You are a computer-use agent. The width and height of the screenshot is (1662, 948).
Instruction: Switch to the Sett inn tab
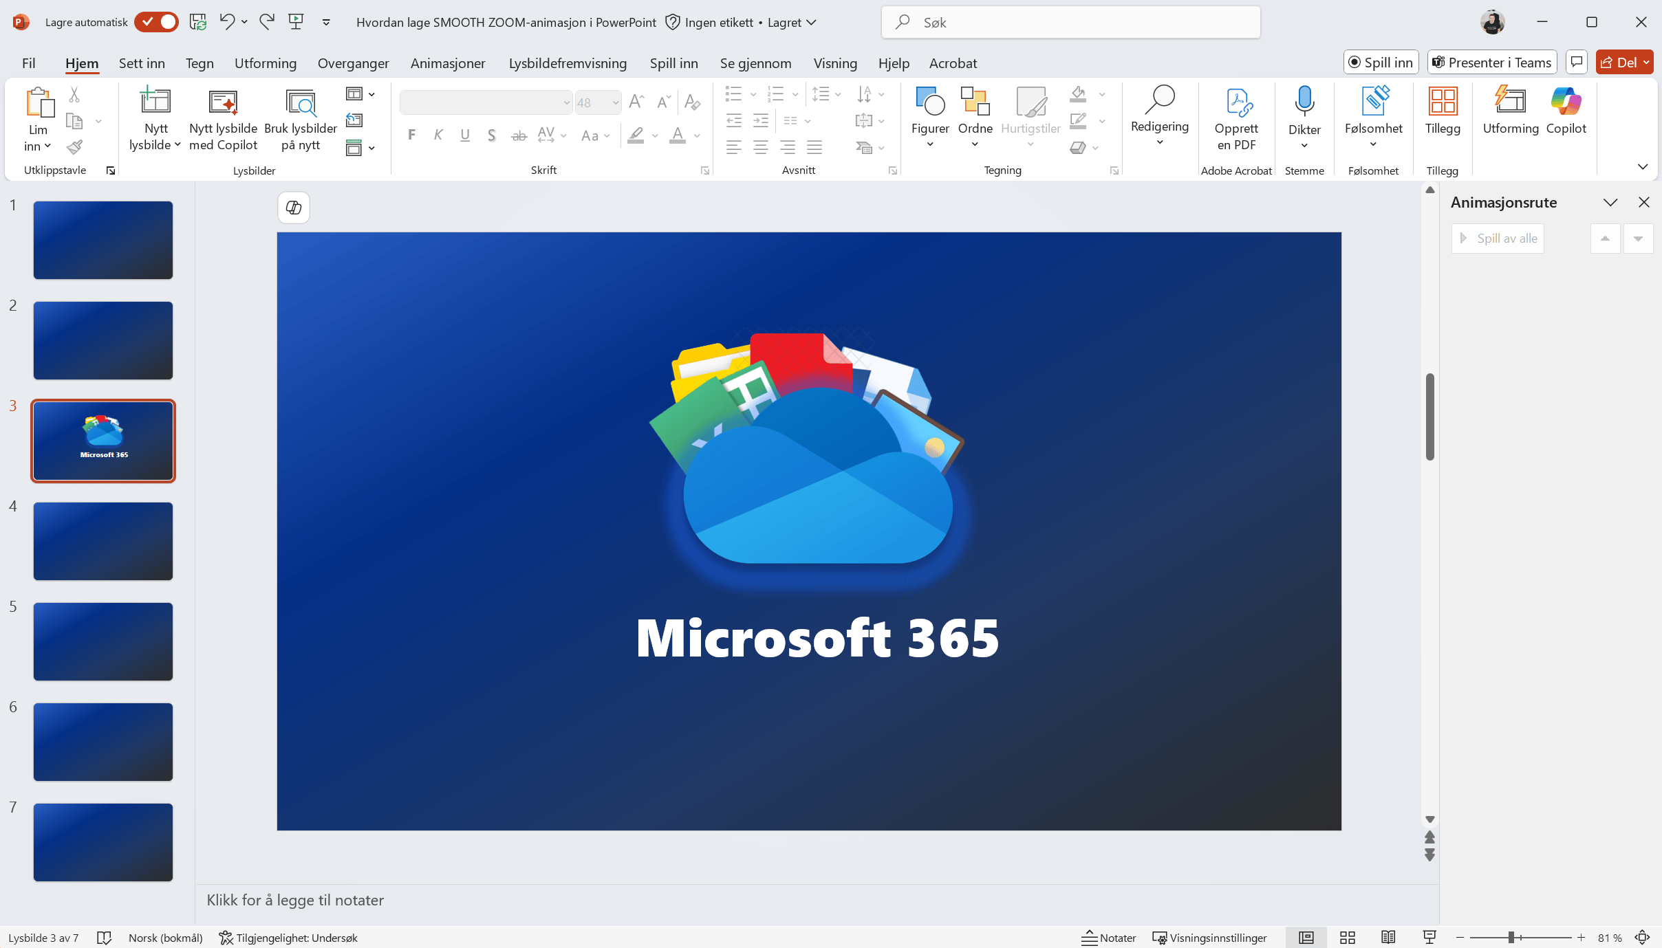click(x=142, y=63)
